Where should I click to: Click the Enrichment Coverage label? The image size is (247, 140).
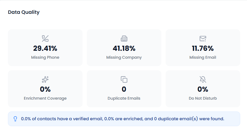[x=45, y=98]
